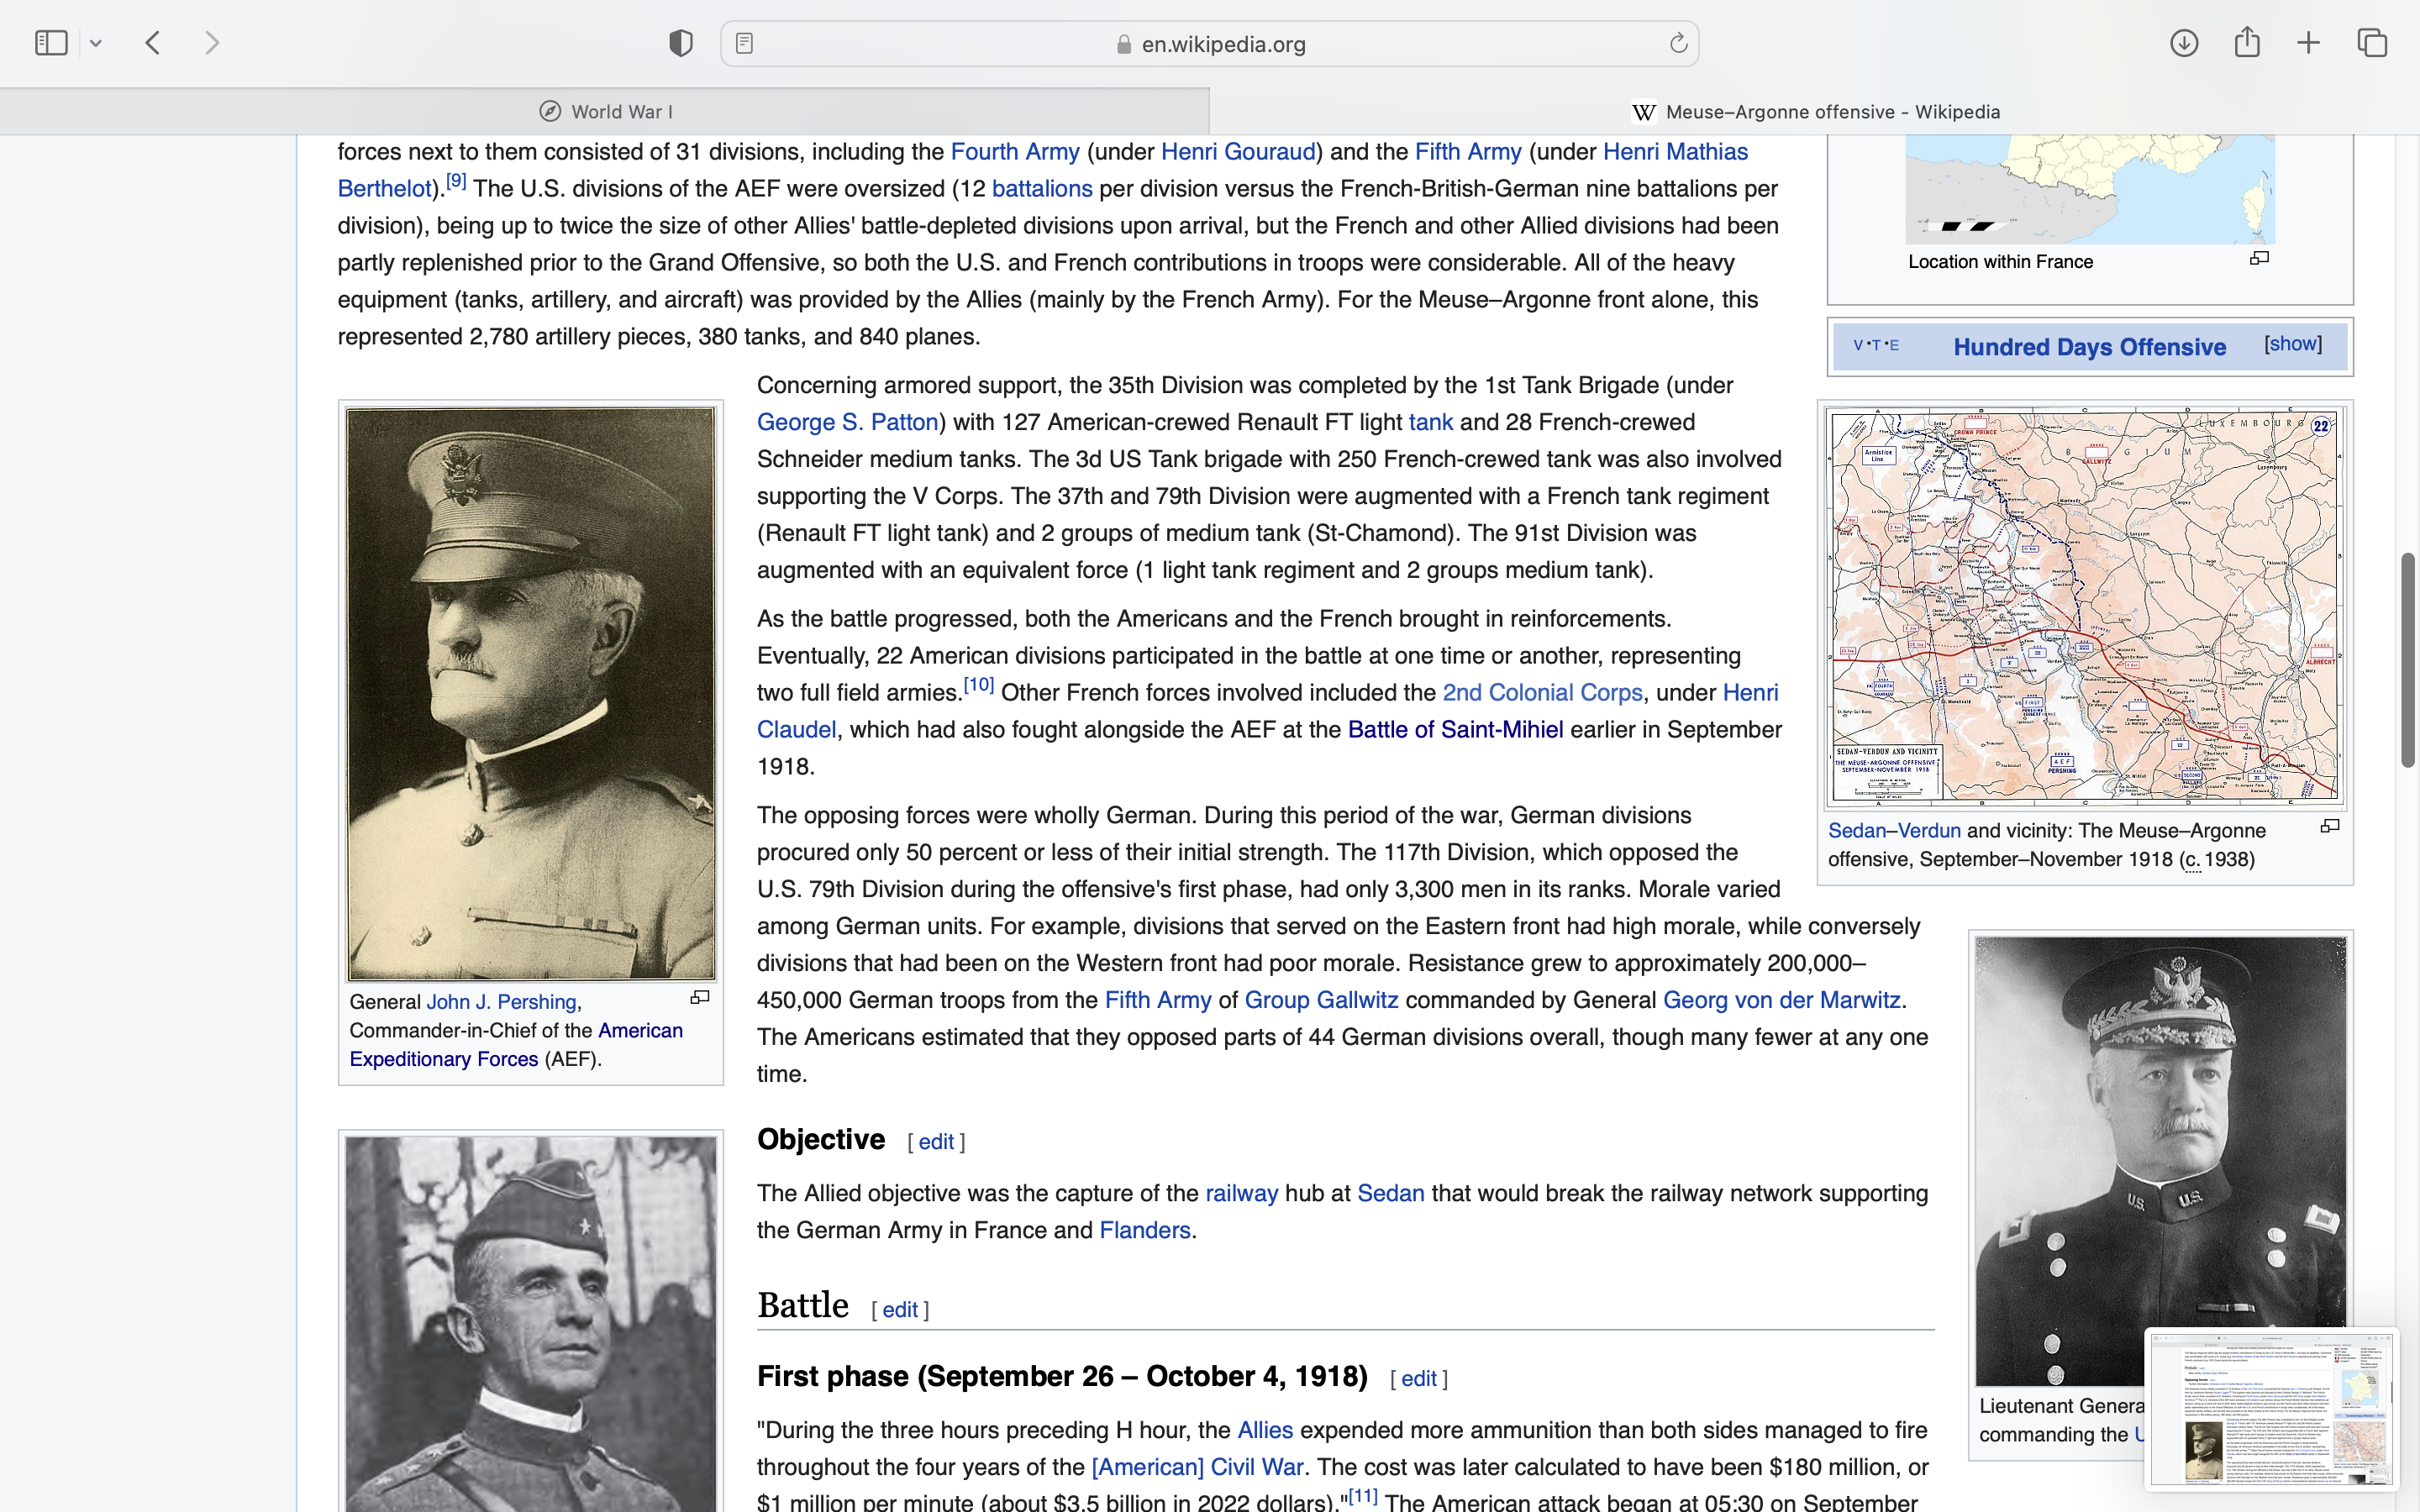Open sidebar options dropdown chevron
This screenshot has width=2420, height=1512.
click(x=96, y=43)
